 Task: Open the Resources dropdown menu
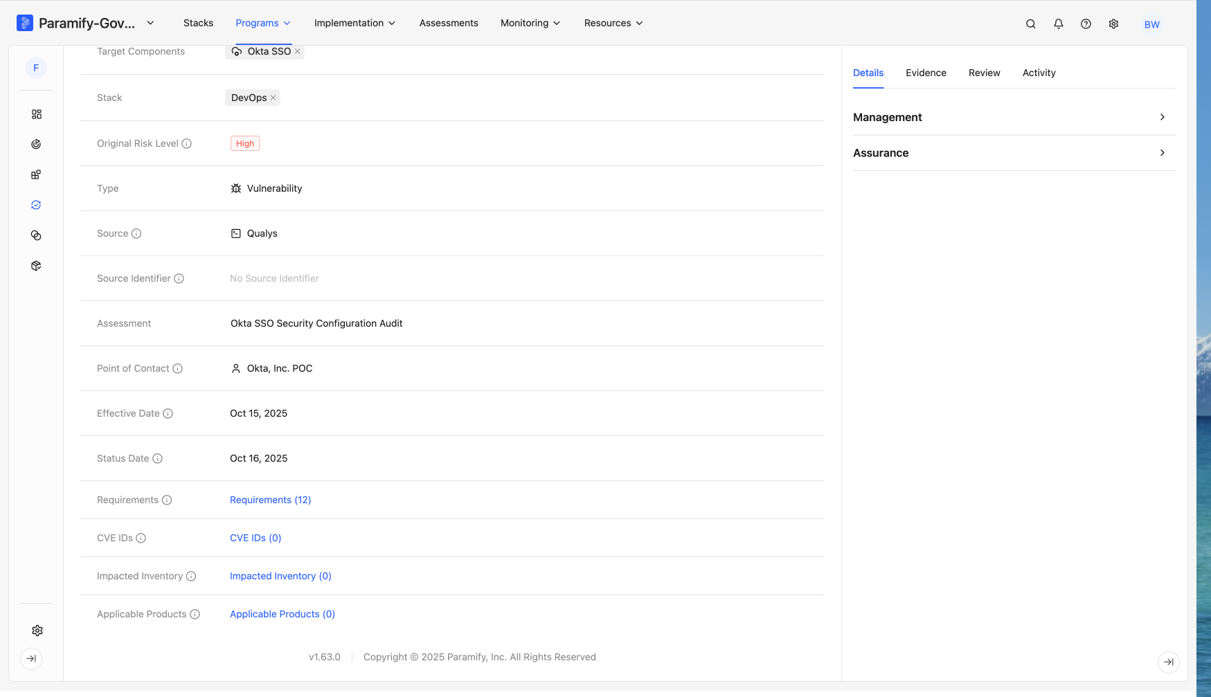pyautogui.click(x=613, y=23)
